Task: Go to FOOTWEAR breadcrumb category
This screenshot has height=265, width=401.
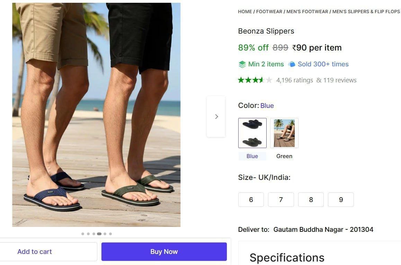Action: pyautogui.click(x=269, y=11)
